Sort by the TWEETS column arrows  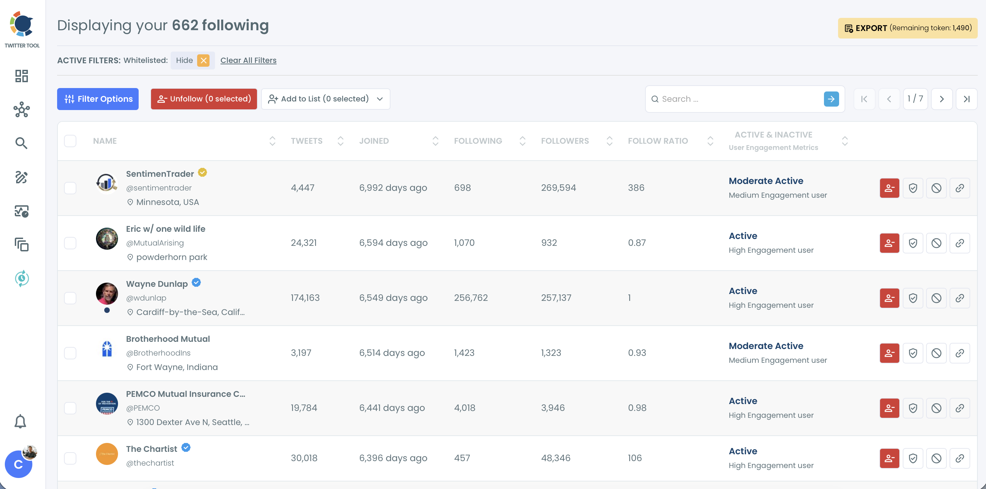(340, 141)
